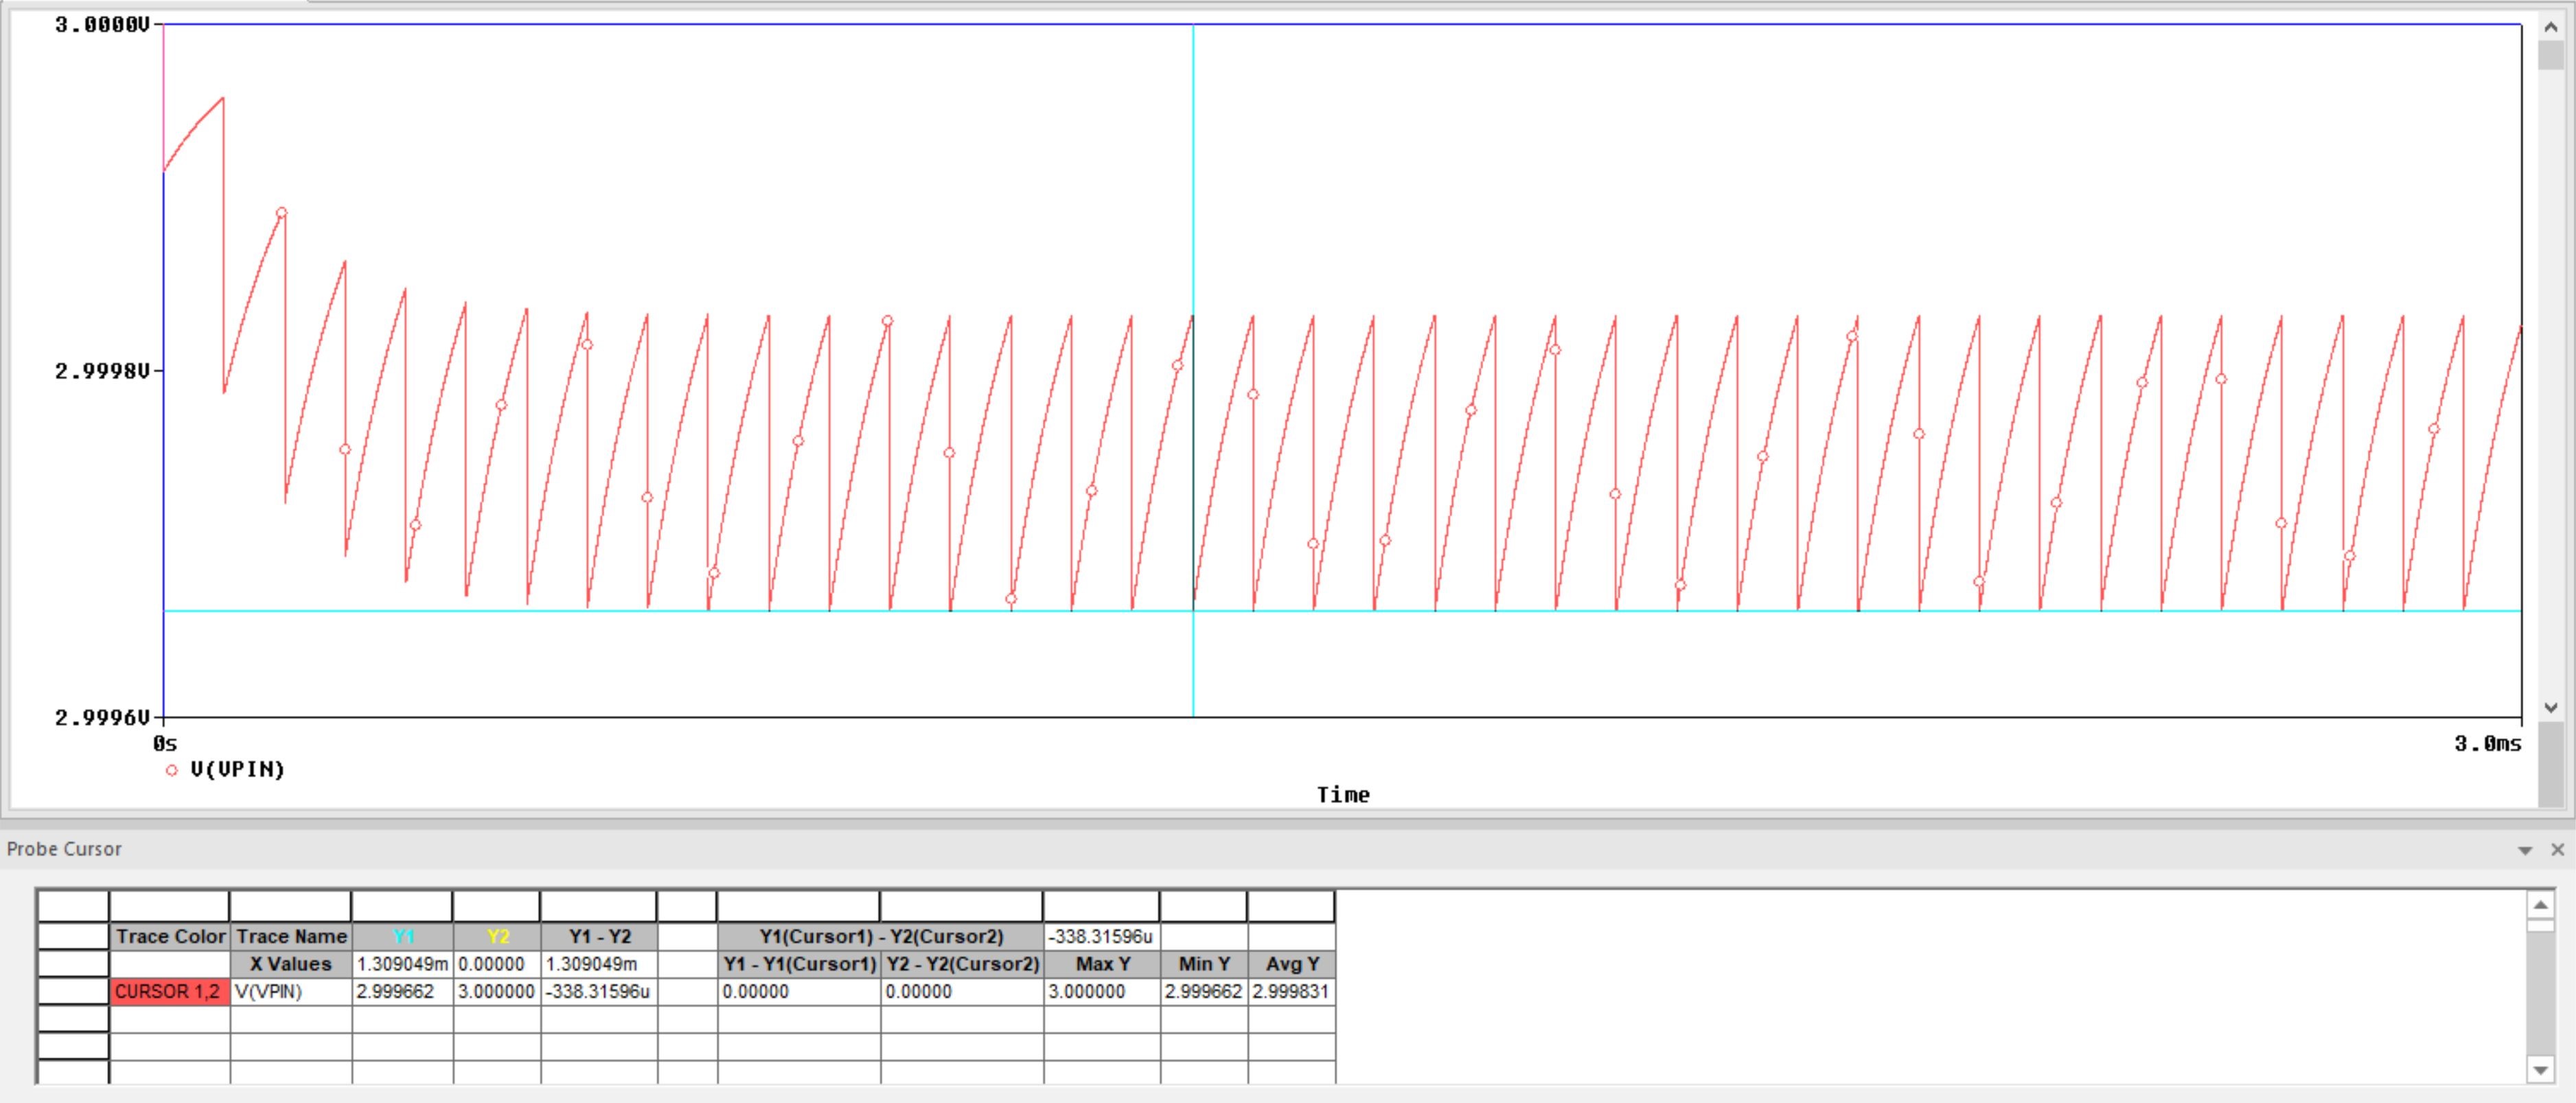Click the Avg Y column header
Image resolution: width=2576 pixels, height=1103 pixels.
(1292, 964)
